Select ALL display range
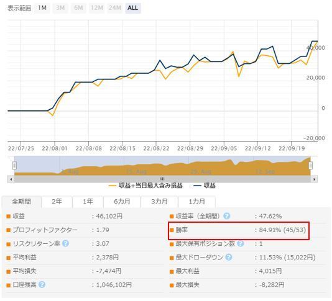 pos(133,8)
